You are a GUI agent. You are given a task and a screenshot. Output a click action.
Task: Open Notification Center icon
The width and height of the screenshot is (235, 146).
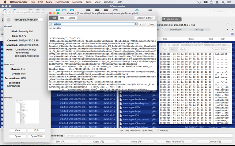coord(229,2)
